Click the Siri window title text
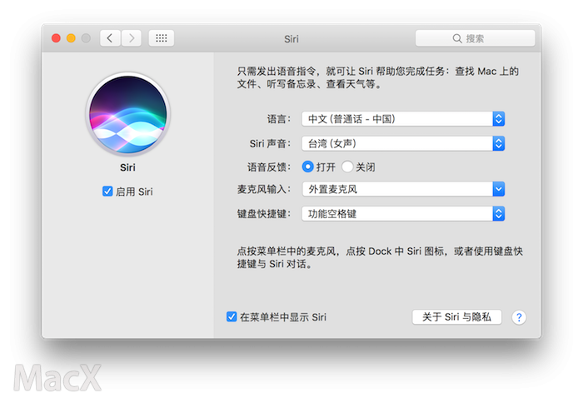This screenshot has width=583, height=398. (x=291, y=39)
